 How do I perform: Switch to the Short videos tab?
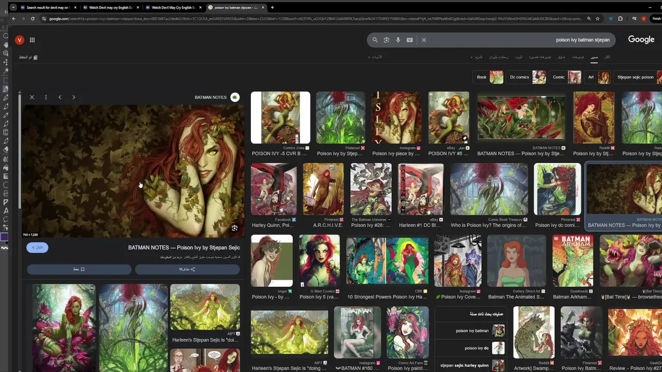click(x=539, y=57)
